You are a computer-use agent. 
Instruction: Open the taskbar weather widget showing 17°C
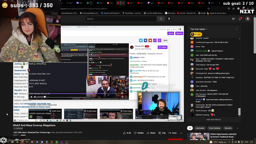pos(219,142)
